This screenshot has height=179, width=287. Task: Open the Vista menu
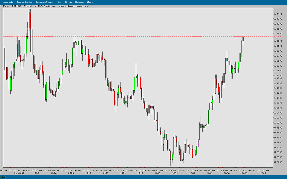click(x=59, y=2)
